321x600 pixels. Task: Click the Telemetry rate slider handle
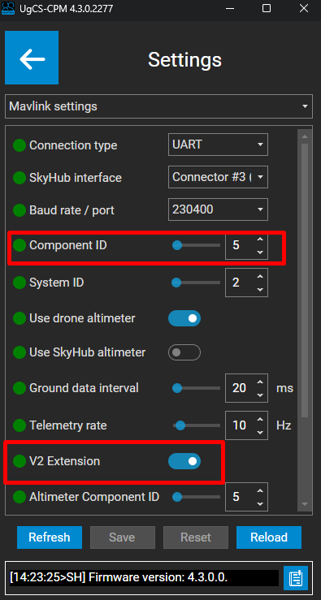pos(180,425)
